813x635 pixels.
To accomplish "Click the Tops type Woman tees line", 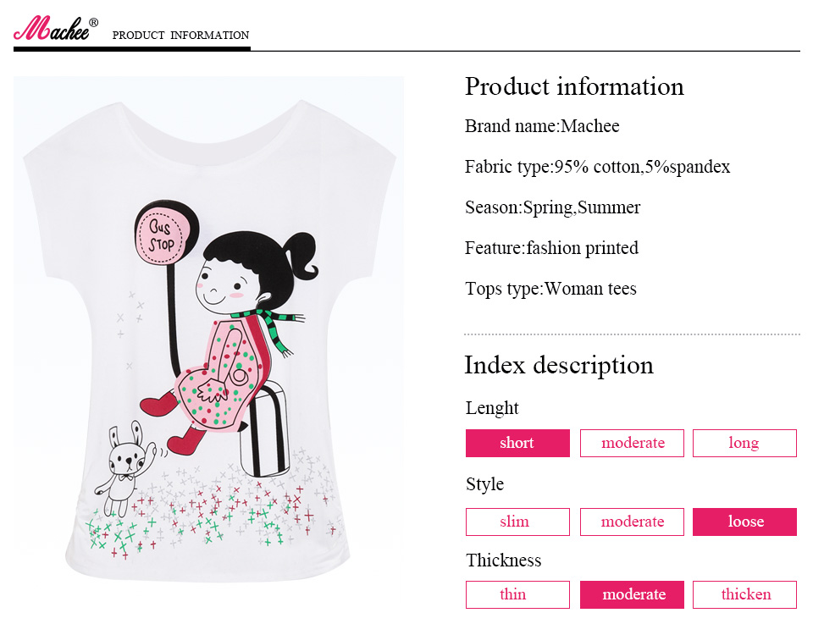I will tap(550, 289).
